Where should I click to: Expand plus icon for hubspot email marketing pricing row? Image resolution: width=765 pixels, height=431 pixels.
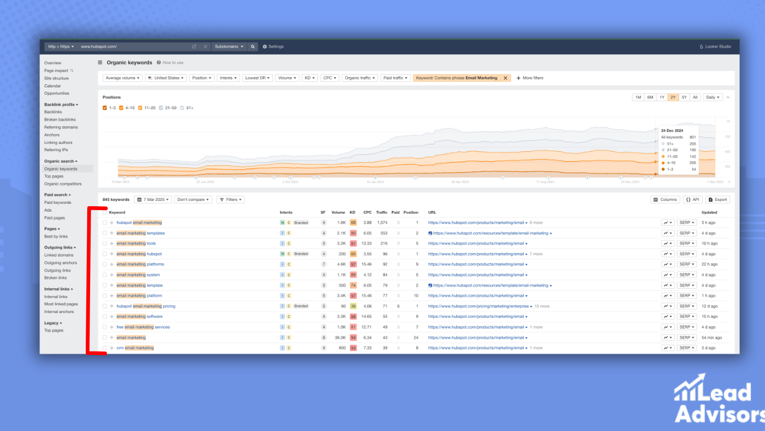tap(112, 306)
